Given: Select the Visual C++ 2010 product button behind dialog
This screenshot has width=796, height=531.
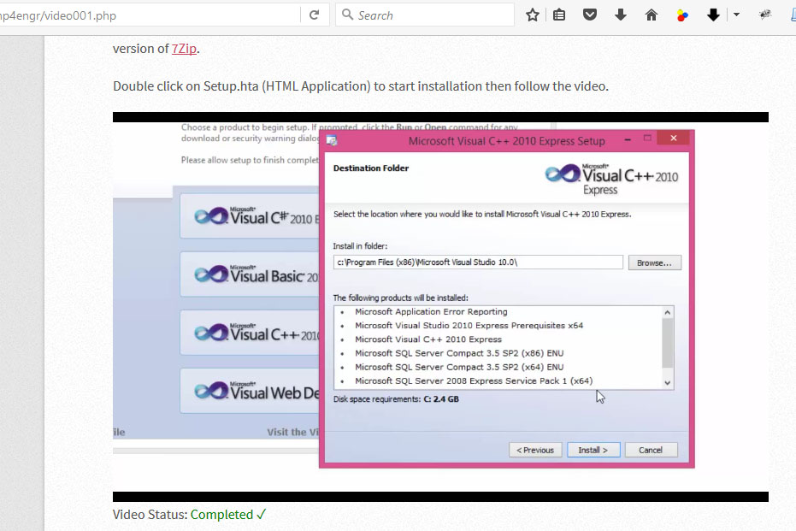Looking at the screenshot, I should [x=251, y=333].
